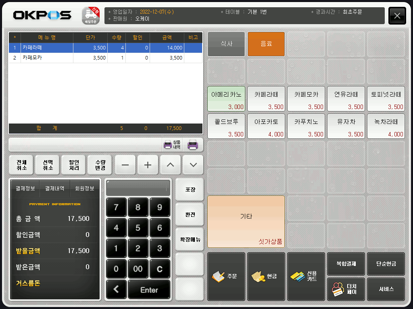Open the expanded menu 확장메뉴
This screenshot has width=413, height=309.
190,239
